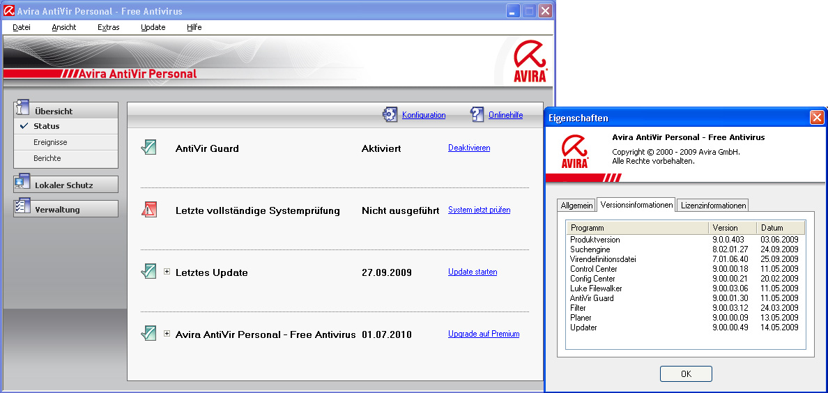This screenshot has height=393, width=828.
Task: Click the Version column header
Action: 732,228
